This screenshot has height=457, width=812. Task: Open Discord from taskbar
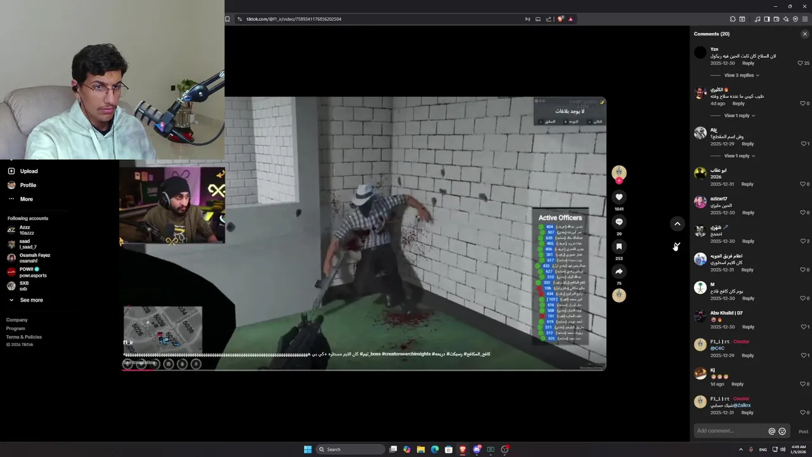476,449
